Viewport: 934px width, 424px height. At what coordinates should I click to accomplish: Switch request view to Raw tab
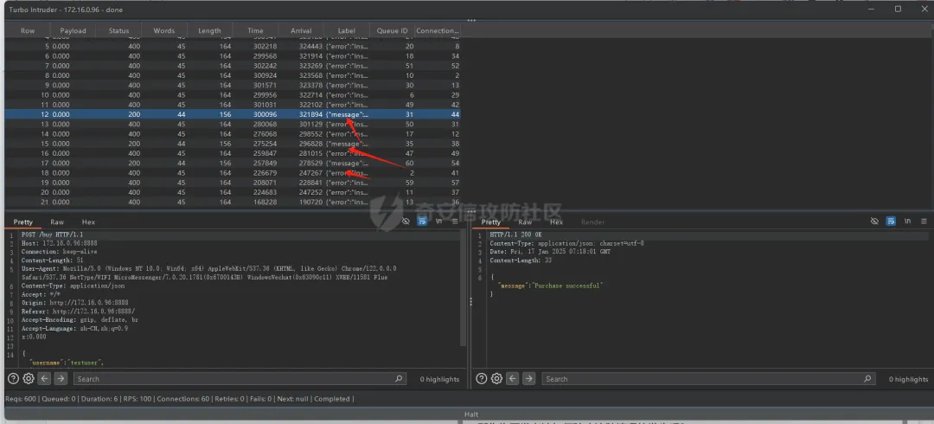(57, 222)
